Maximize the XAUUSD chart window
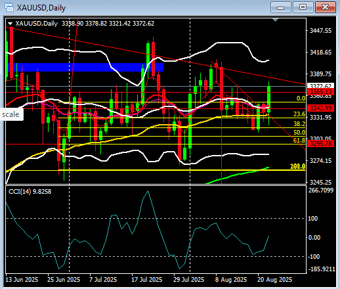The width and height of the screenshot is (340, 289). (303, 8)
